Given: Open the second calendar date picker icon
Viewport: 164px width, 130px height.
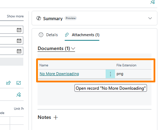Looking at the screenshot, I should (x=19, y=41).
